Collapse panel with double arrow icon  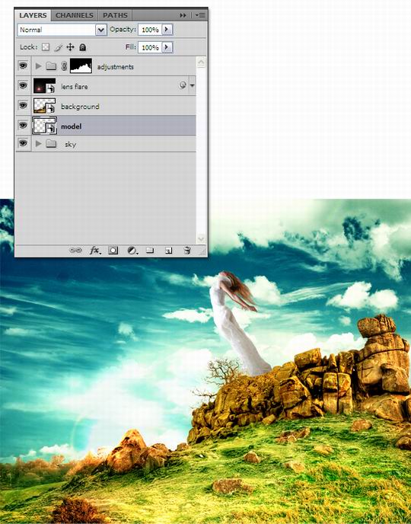click(183, 15)
